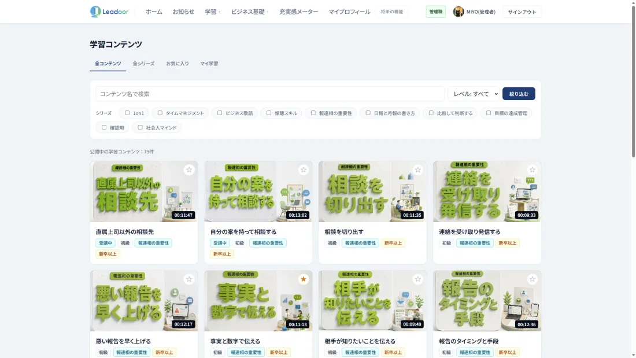Toggle the ビジネス敬語 checkbox
Screen dimensions: 636x358
tap(220, 113)
